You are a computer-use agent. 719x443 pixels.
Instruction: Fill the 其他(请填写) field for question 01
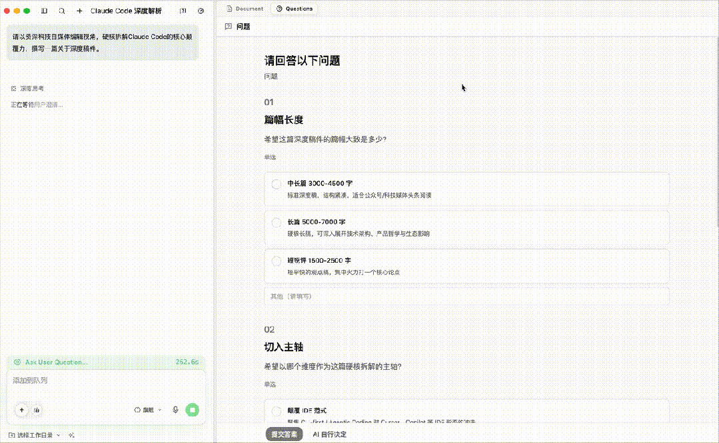pos(466,297)
